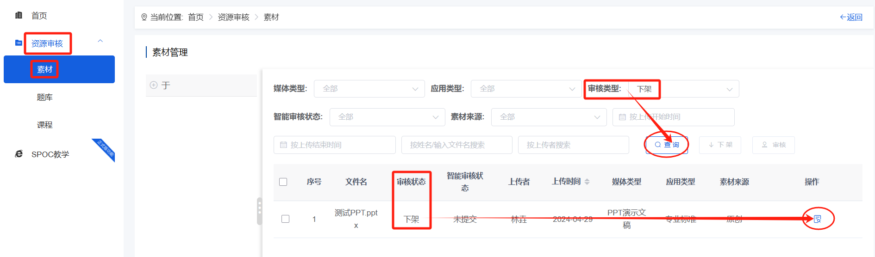Screen dimensions: 875x257
Task: Click the 资源审核 folder icon in sidebar
Action: click(19, 43)
